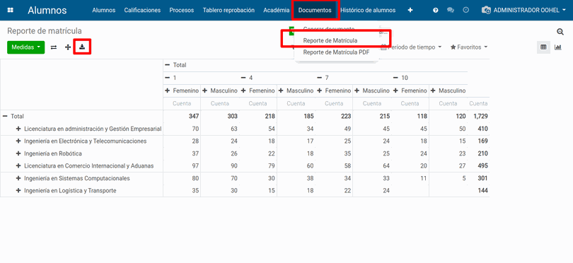The height and width of the screenshot is (263, 573).
Task: Click the Alumnos app title
Action: [47, 10]
